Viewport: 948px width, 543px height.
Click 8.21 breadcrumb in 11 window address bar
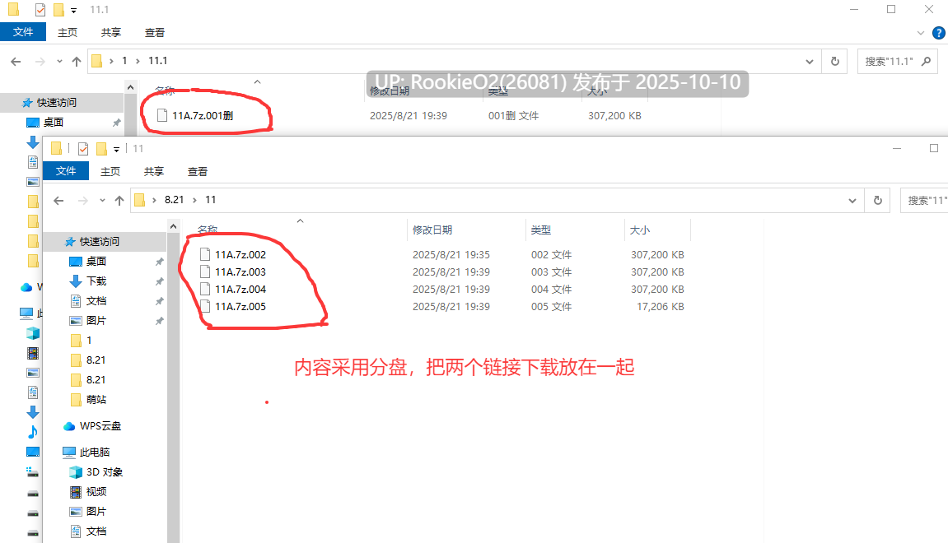coord(174,200)
